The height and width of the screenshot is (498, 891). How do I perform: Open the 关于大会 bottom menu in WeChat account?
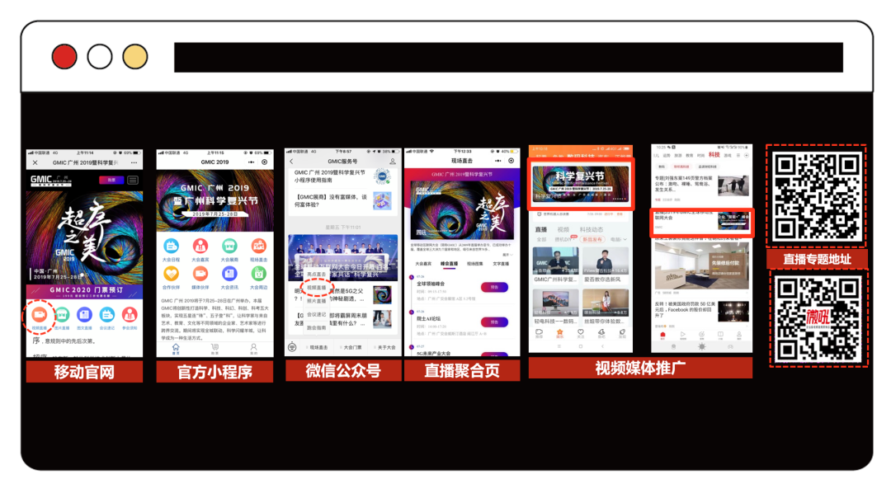(x=386, y=347)
